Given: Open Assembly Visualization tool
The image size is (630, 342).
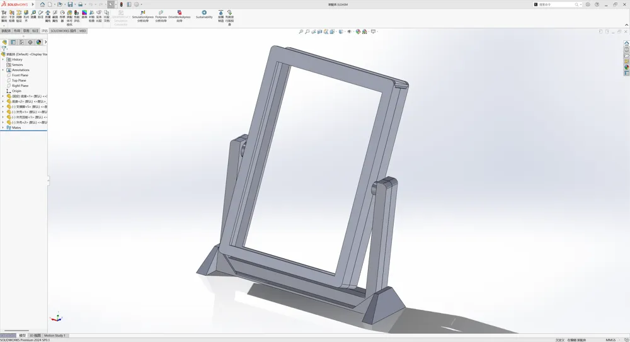Looking at the screenshot, I should [69, 18].
